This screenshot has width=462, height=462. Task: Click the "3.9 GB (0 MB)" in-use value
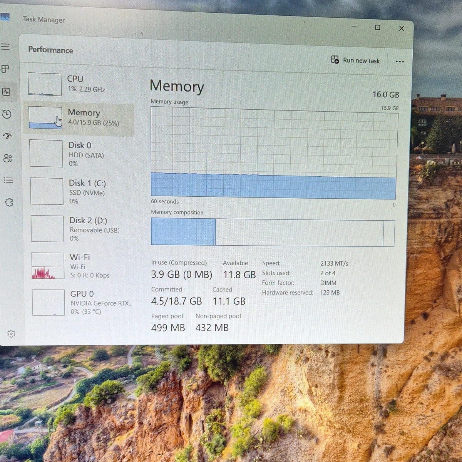coord(181,275)
